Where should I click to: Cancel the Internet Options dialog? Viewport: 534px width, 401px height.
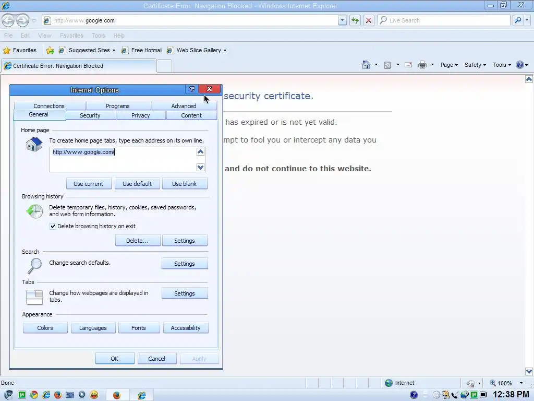coord(157,358)
